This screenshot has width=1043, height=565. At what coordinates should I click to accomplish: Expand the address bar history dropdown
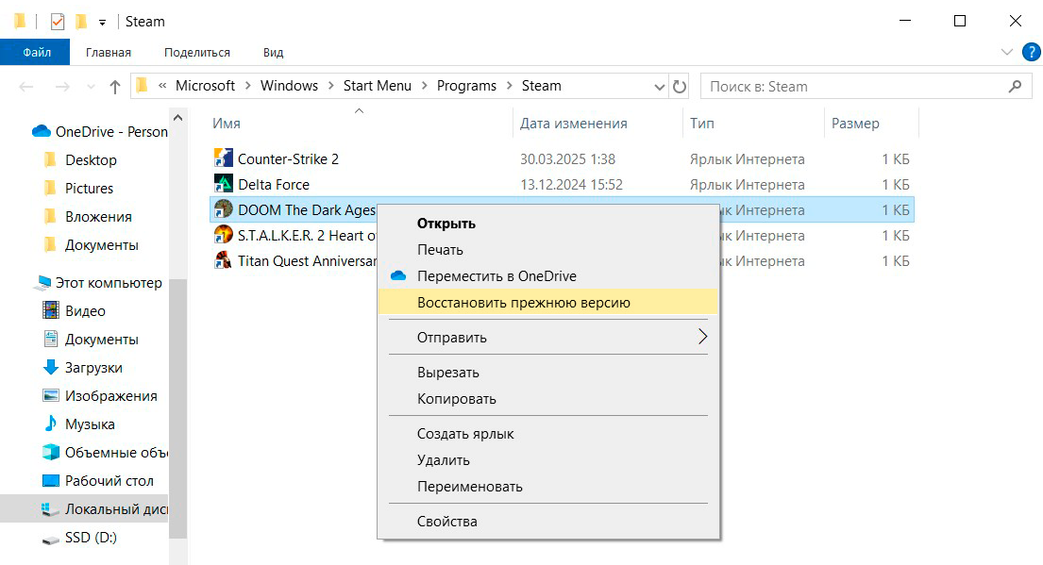[x=660, y=87]
